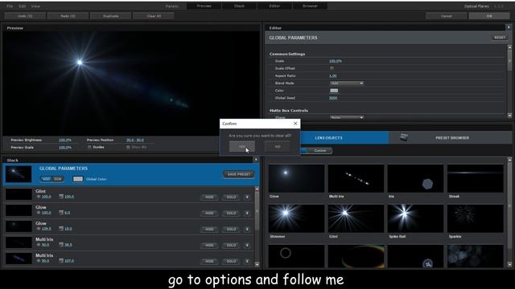Hide the Multi Iris element with scale 38.3
The image size is (515, 289).
click(209, 245)
